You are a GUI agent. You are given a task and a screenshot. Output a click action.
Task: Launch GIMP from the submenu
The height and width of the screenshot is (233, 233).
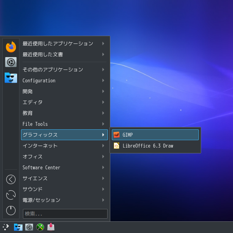tap(155, 135)
